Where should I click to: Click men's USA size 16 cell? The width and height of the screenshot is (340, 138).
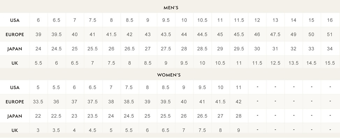[x=330, y=20]
